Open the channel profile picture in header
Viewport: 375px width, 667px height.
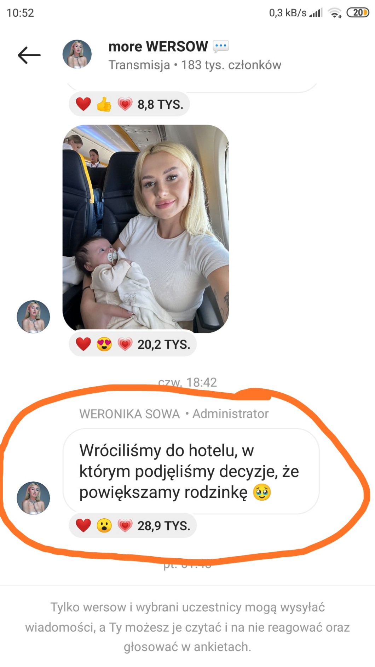pyautogui.click(x=77, y=54)
